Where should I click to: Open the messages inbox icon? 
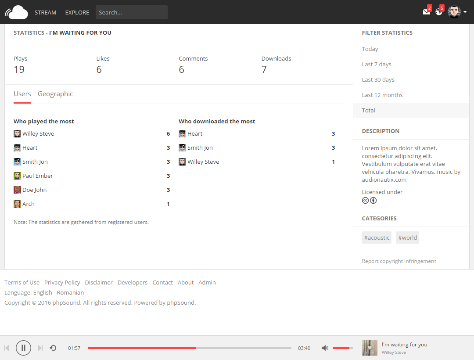tap(425, 12)
